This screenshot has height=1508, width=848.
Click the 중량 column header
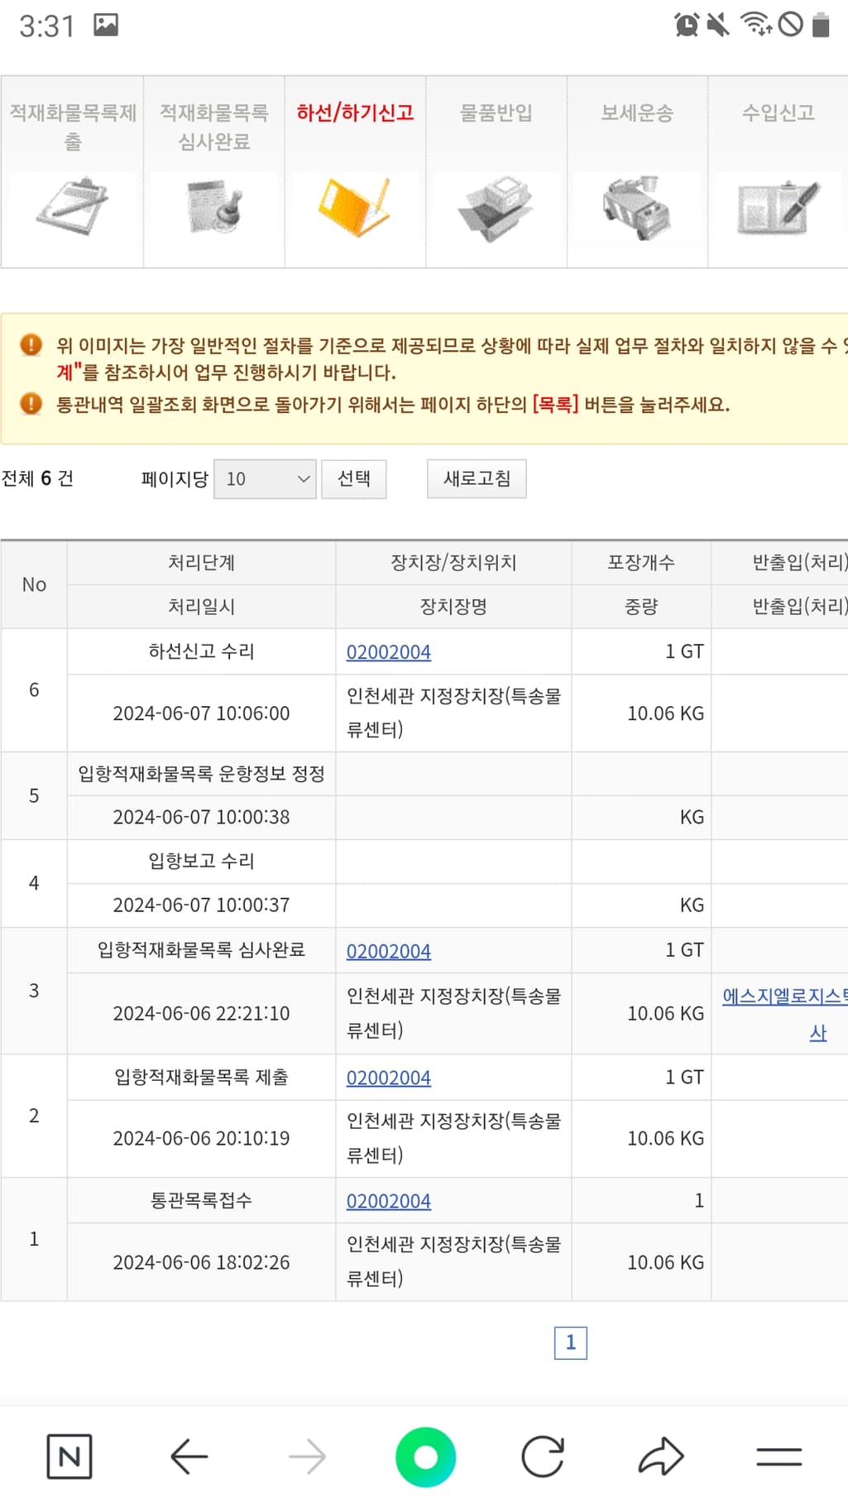(x=641, y=607)
